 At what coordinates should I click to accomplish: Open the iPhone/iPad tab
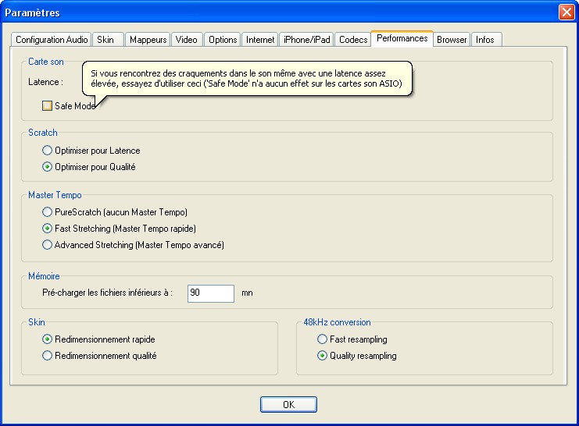click(306, 40)
